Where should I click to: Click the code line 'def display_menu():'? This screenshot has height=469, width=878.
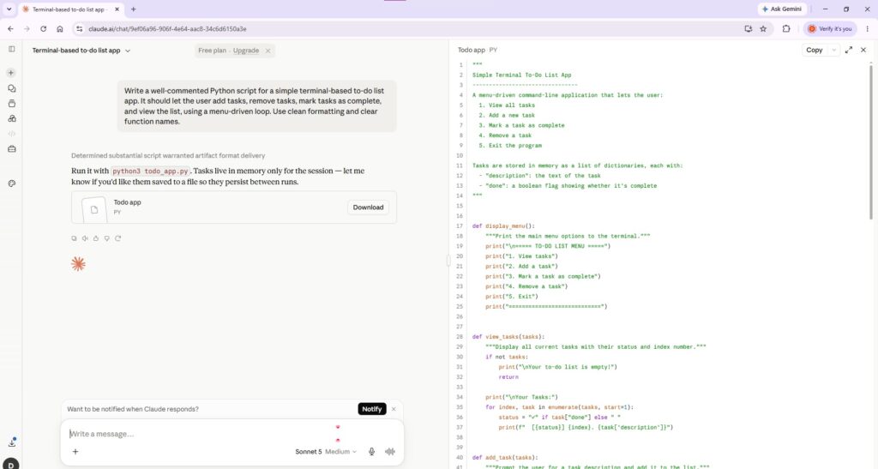point(503,226)
